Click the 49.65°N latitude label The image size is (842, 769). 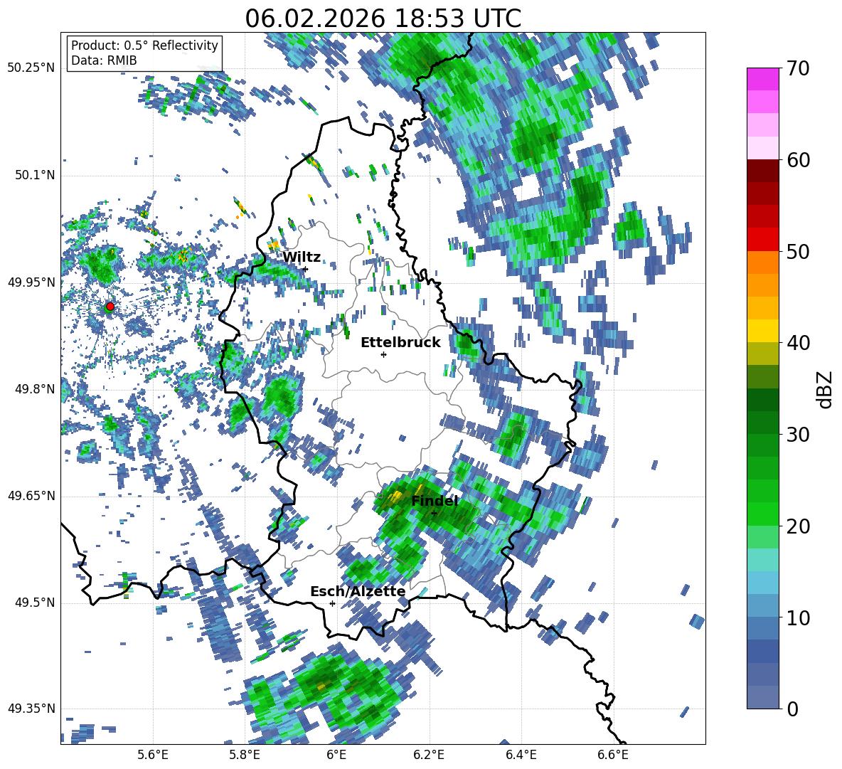pyautogui.click(x=31, y=496)
